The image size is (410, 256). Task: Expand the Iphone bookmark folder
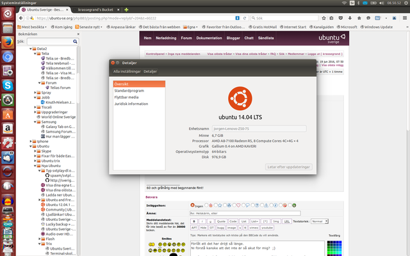pos(31,141)
